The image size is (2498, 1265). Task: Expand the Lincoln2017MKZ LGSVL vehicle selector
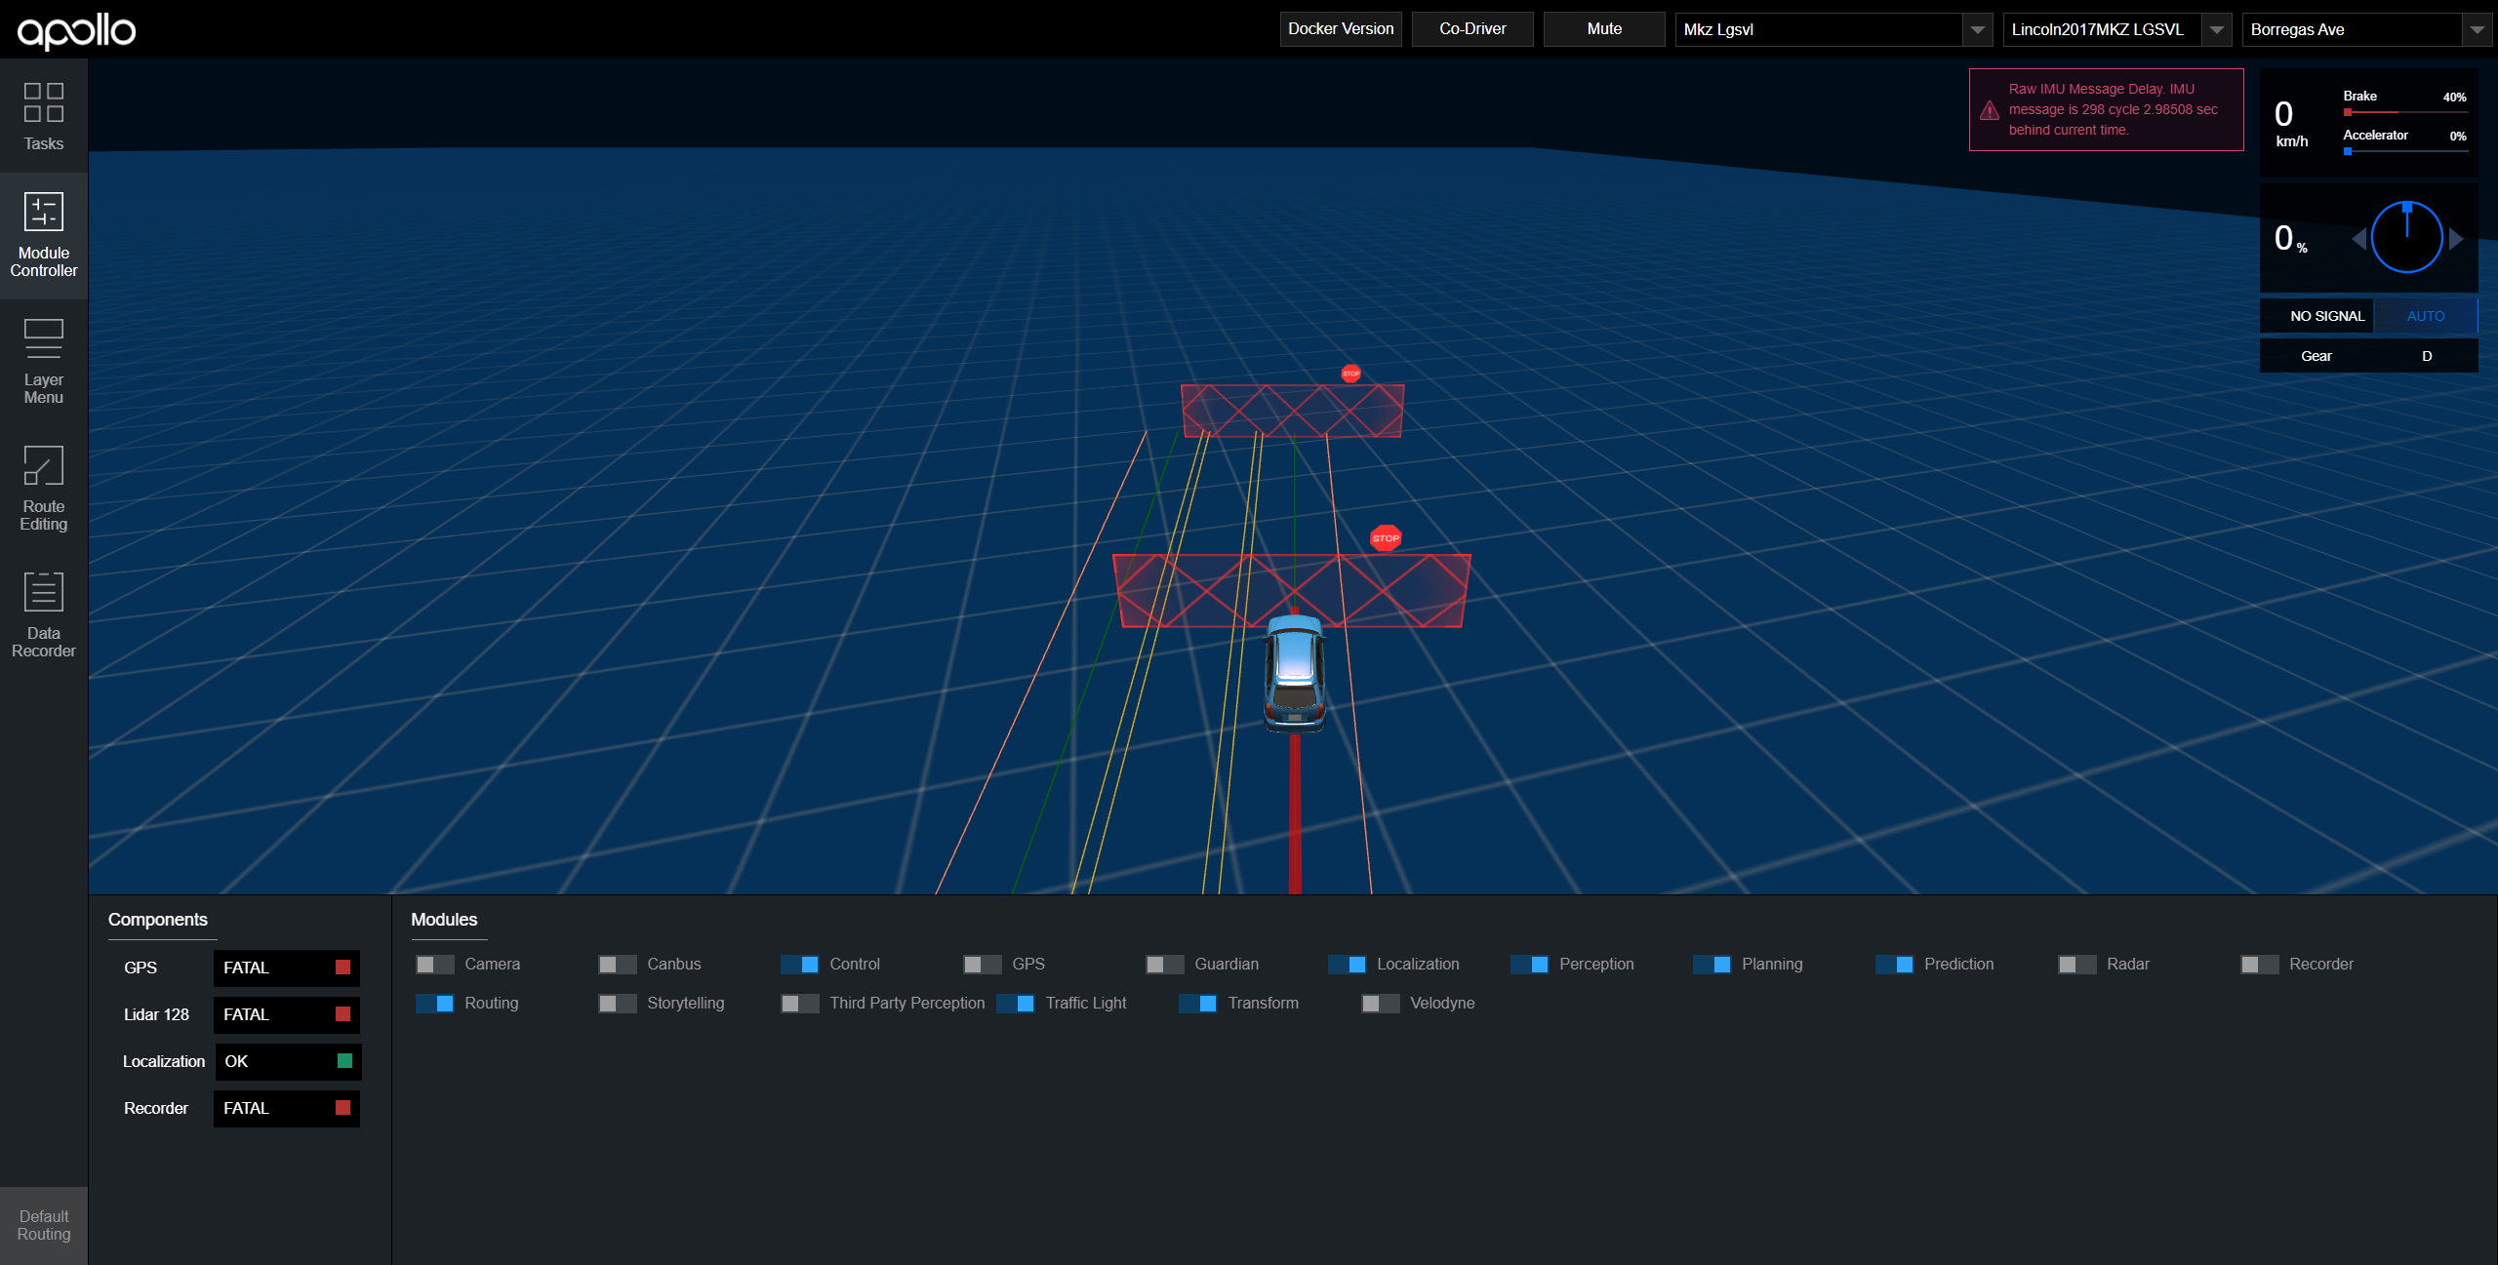2217,29
